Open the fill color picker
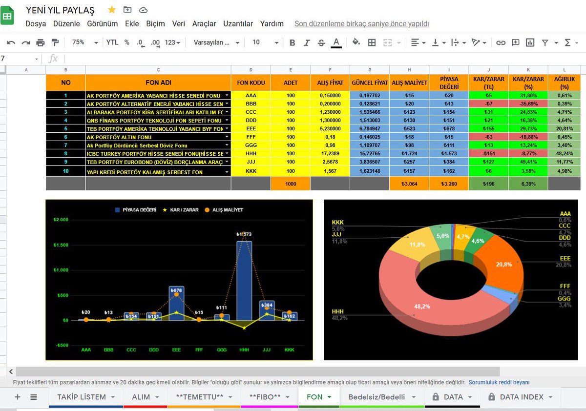Screen dimensions: 586x411 (356, 42)
